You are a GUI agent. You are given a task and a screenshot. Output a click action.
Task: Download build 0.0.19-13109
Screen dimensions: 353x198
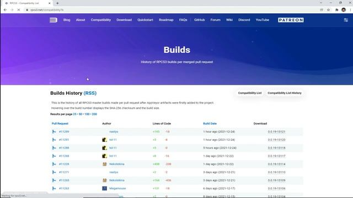(x=276, y=180)
